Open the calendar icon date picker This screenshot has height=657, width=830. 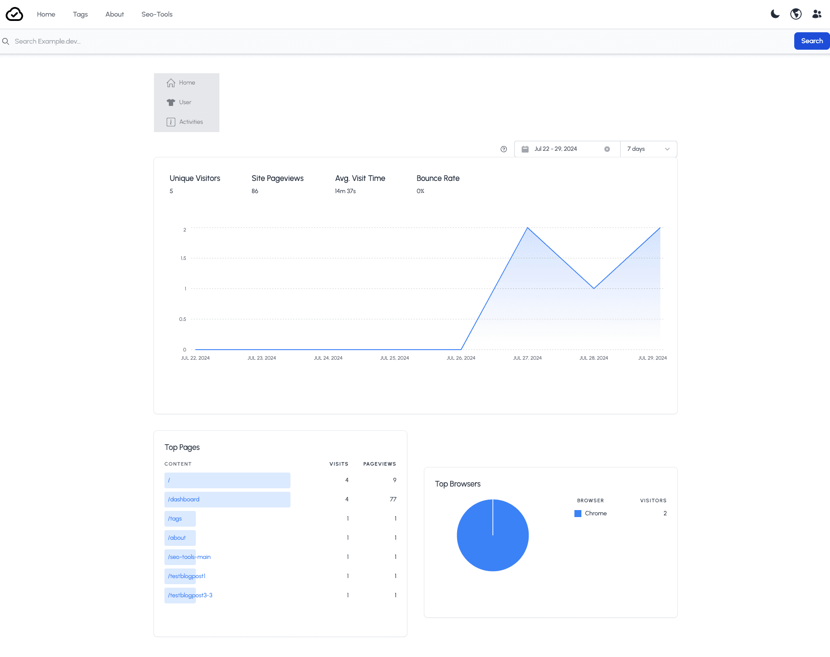coord(525,149)
